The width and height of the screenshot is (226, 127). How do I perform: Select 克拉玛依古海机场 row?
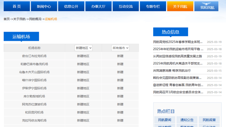(x=34, y=120)
